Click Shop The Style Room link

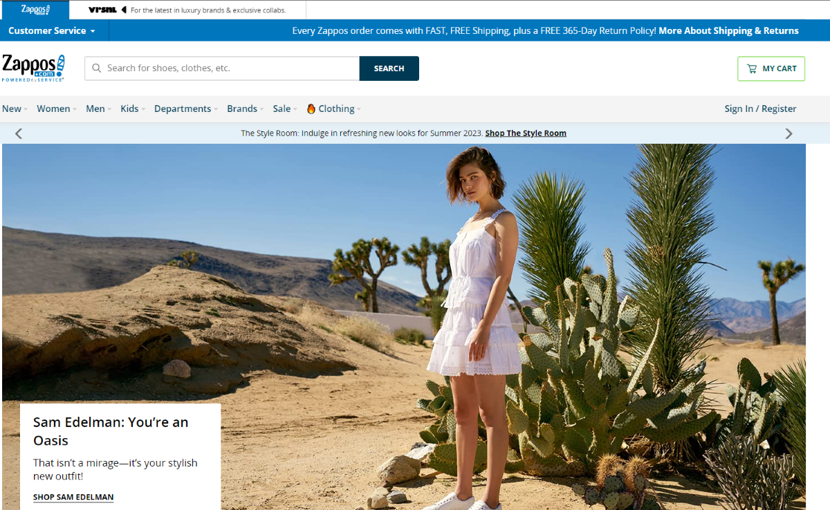click(526, 133)
